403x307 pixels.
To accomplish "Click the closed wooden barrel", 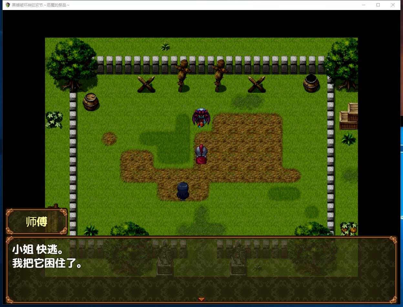I will click(x=91, y=102).
